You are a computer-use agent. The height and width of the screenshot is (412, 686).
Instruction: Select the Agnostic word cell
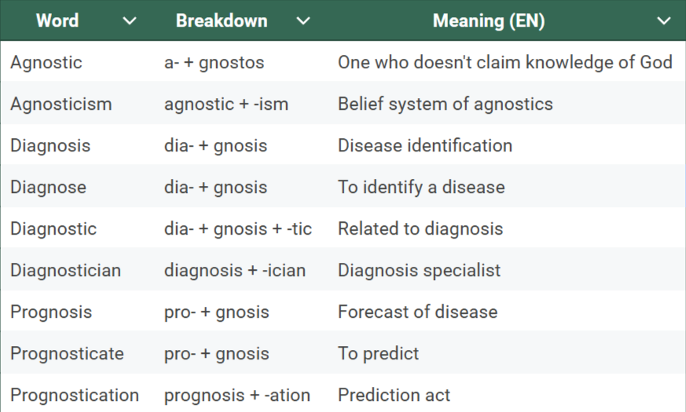click(46, 62)
